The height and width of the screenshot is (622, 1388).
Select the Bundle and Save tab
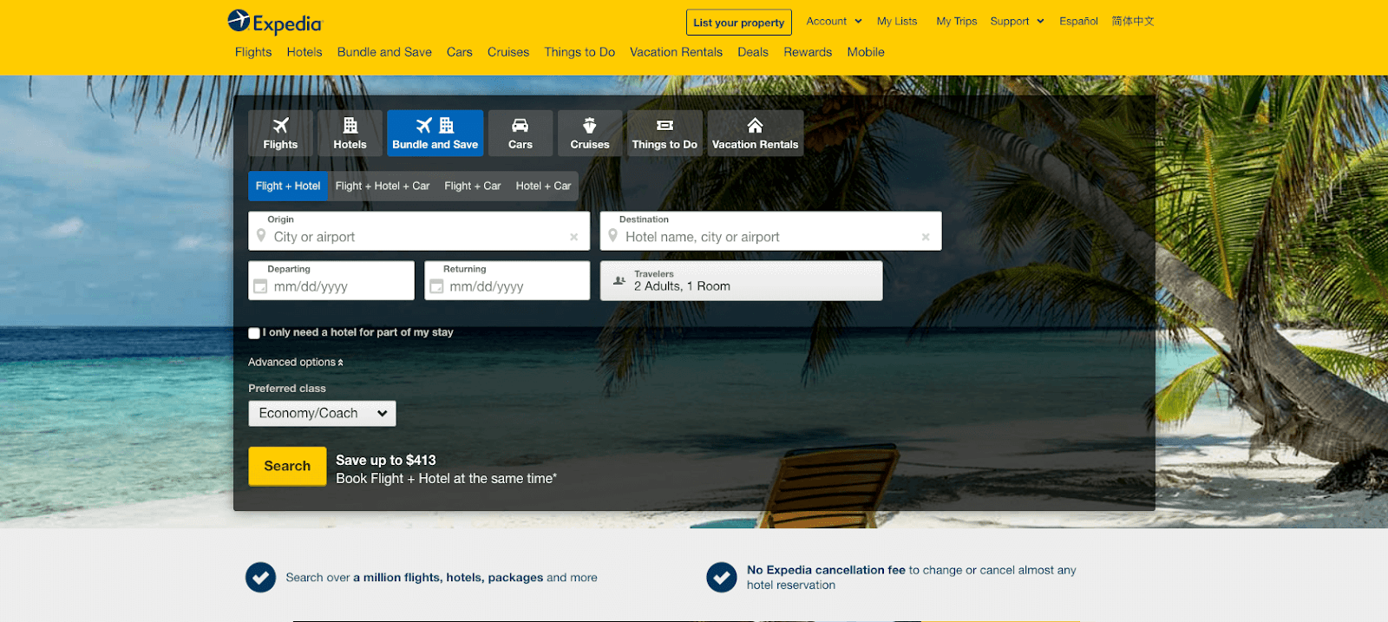pyautogui.click(x=435, y=133)
